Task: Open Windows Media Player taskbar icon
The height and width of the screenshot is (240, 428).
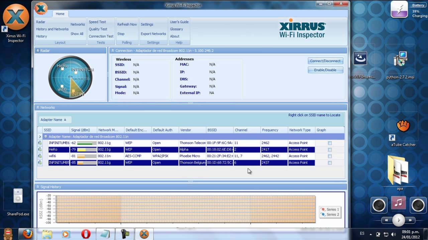Action: pos(66,234)
